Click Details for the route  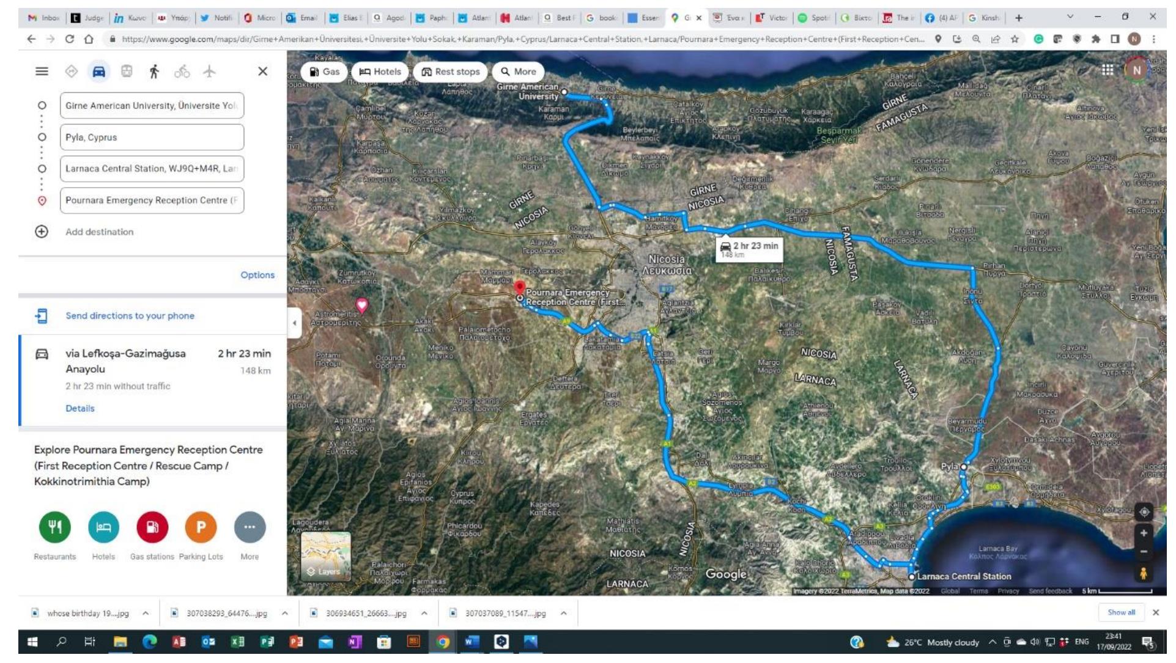click(x=80, y=408)
